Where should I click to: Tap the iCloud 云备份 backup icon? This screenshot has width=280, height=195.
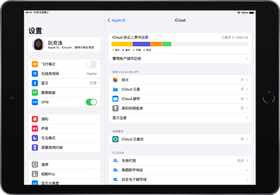[x=115, y=139]
